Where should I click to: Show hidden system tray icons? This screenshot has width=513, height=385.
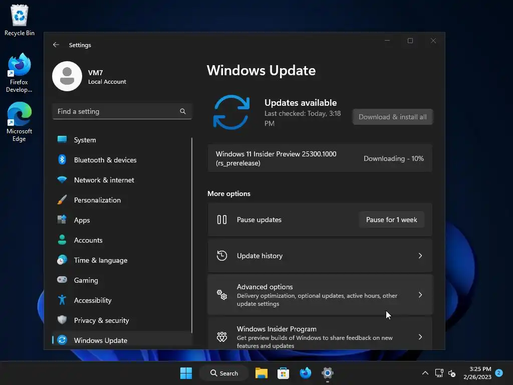click(x=425, y=373)
